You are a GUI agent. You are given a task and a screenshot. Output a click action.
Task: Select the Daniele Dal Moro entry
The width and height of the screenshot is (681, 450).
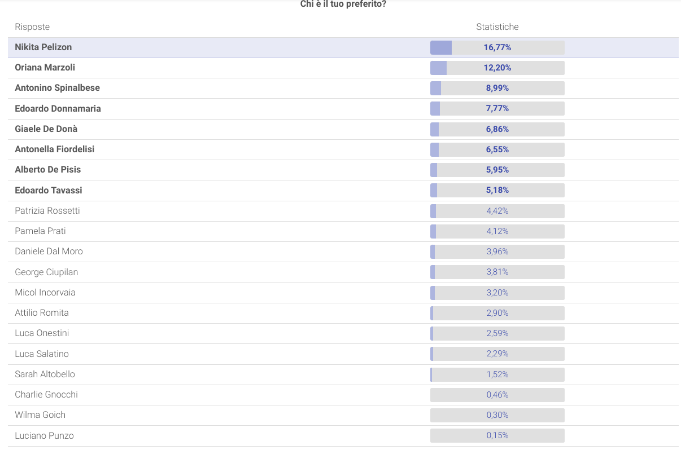[x=49, y=252]
